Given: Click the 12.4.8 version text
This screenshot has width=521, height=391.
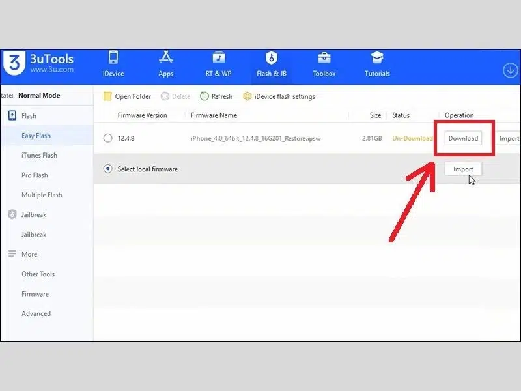Looking at the screenshot, I should coord(126,138).
